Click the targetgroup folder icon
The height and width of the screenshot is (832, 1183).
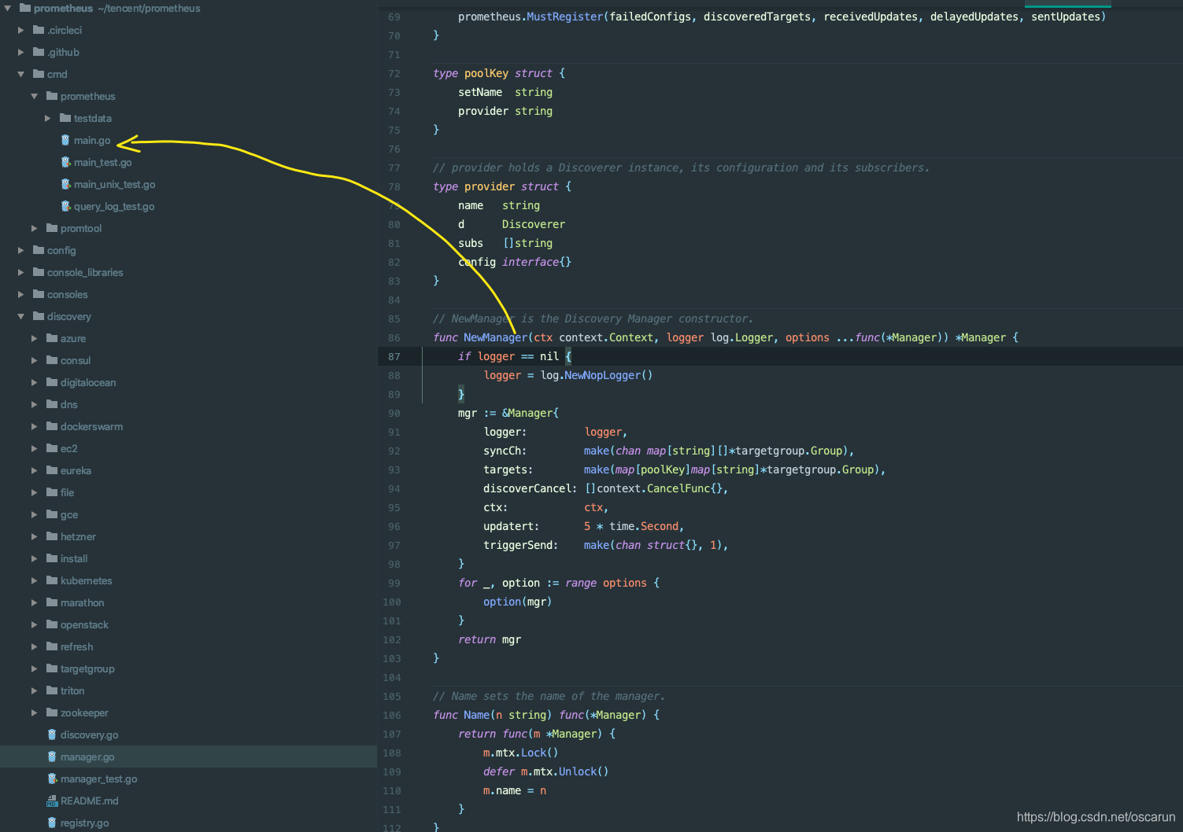coord(52,668)
